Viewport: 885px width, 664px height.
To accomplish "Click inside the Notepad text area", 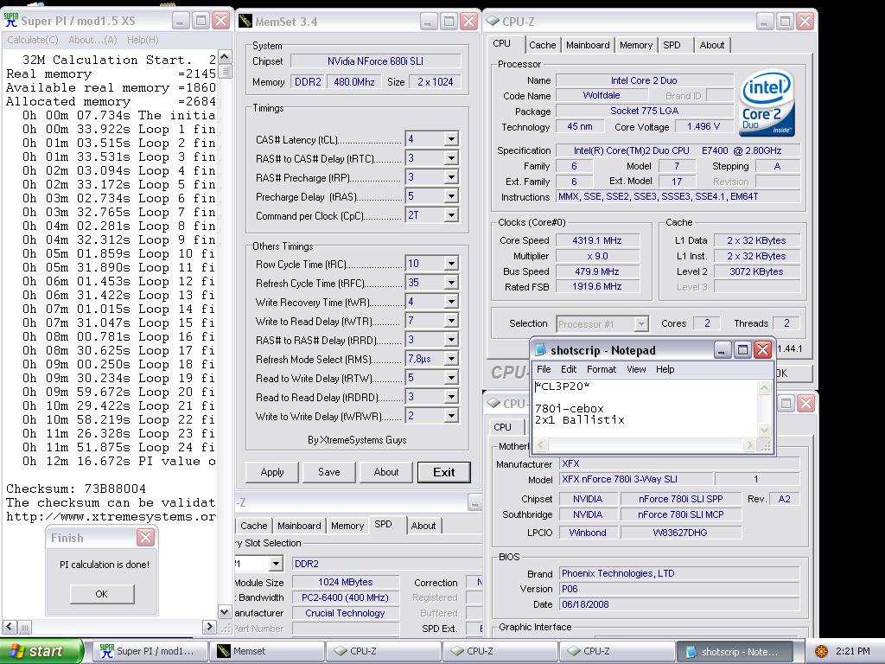I will coord(645,409).
